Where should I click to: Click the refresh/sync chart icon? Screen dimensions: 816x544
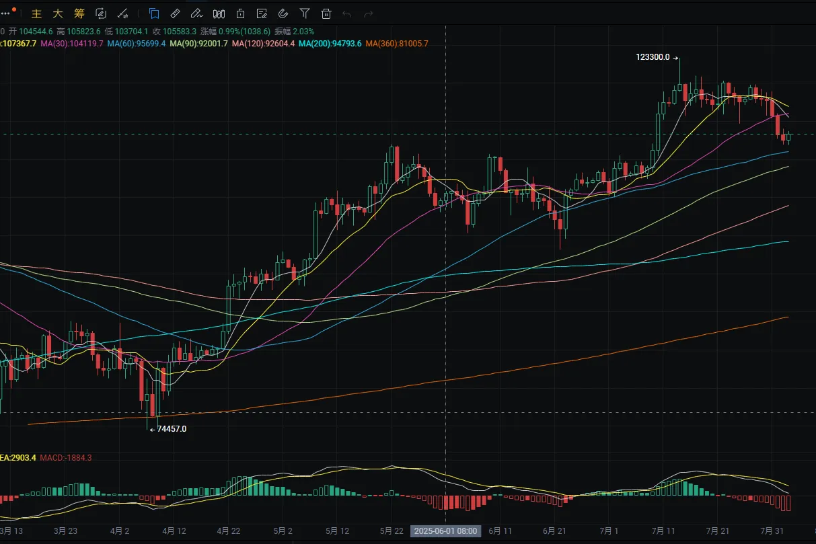101,13
